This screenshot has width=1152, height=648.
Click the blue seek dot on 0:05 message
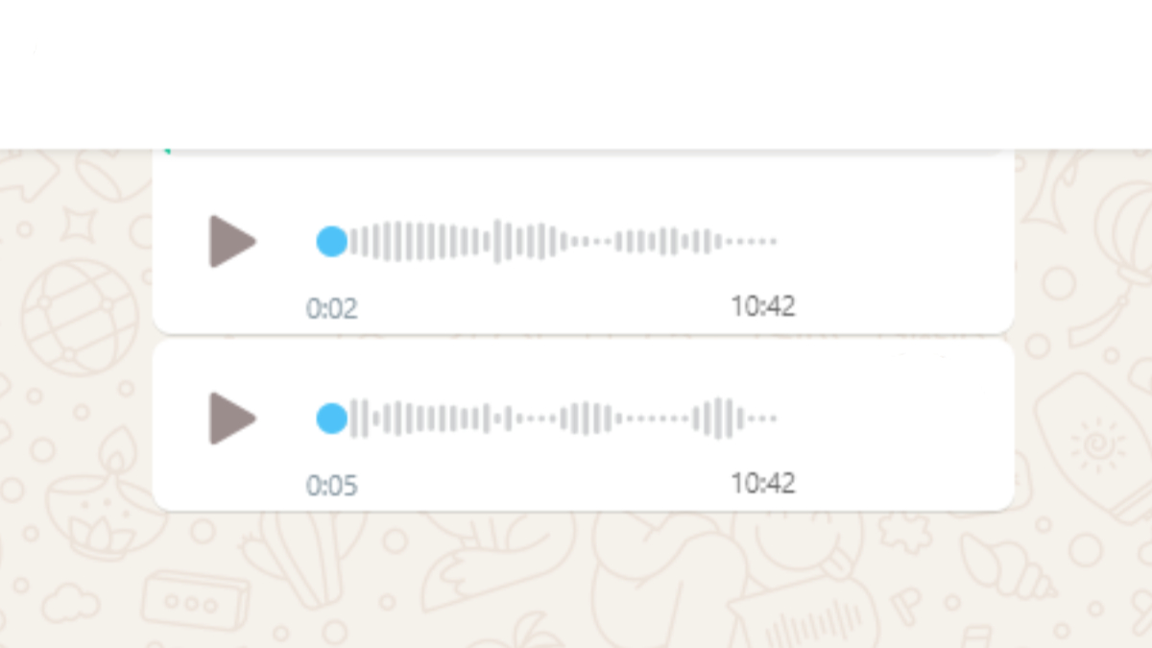[x=332, y=418]
